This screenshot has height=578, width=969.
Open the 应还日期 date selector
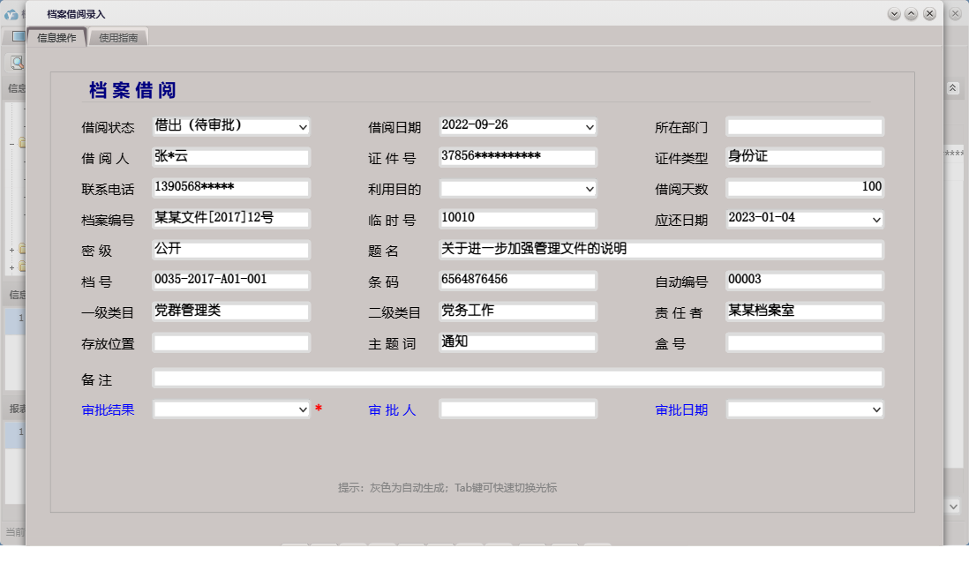point(876,219)
